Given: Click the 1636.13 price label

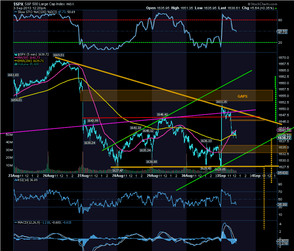Looking at the screenshot, I should [x=206, y=141].
